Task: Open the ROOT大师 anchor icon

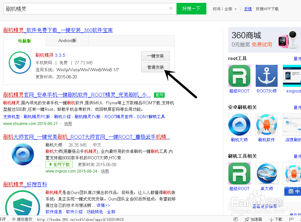Action: pyautogui.click(x=266, y=76)
